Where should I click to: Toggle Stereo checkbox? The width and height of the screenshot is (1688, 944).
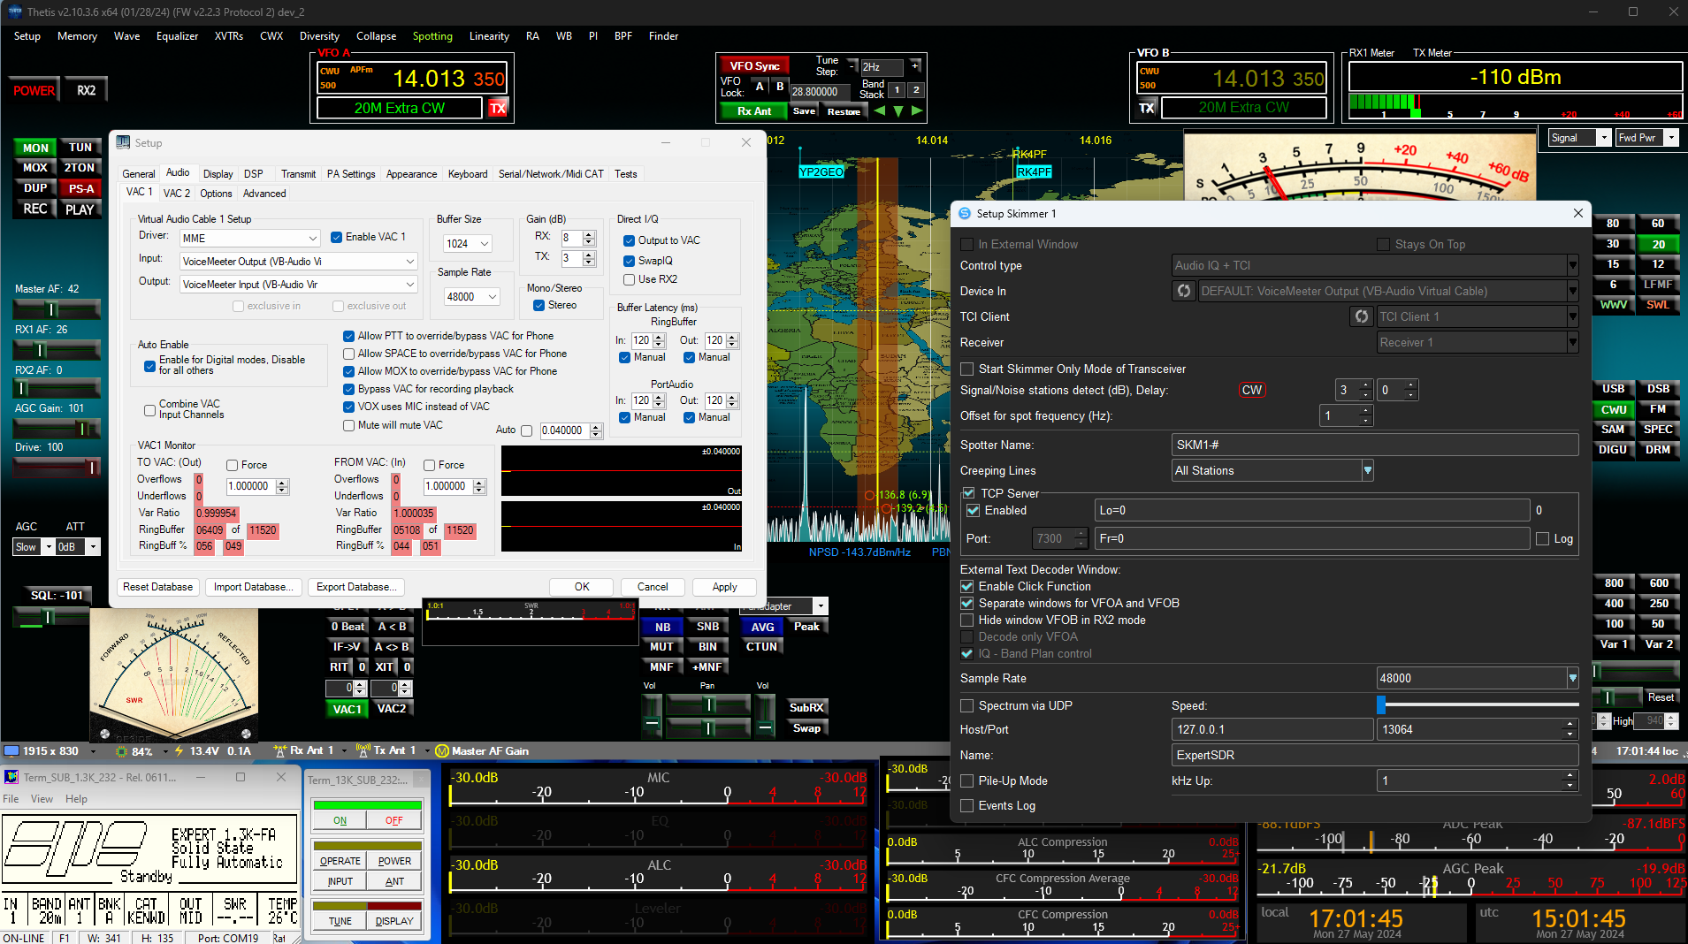(x=538, y=305)
